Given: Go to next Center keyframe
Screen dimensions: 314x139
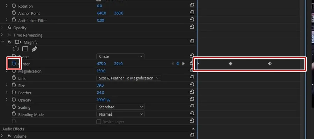Looking at the screenshot, I should pyautogui.click(x=183, y=64).
